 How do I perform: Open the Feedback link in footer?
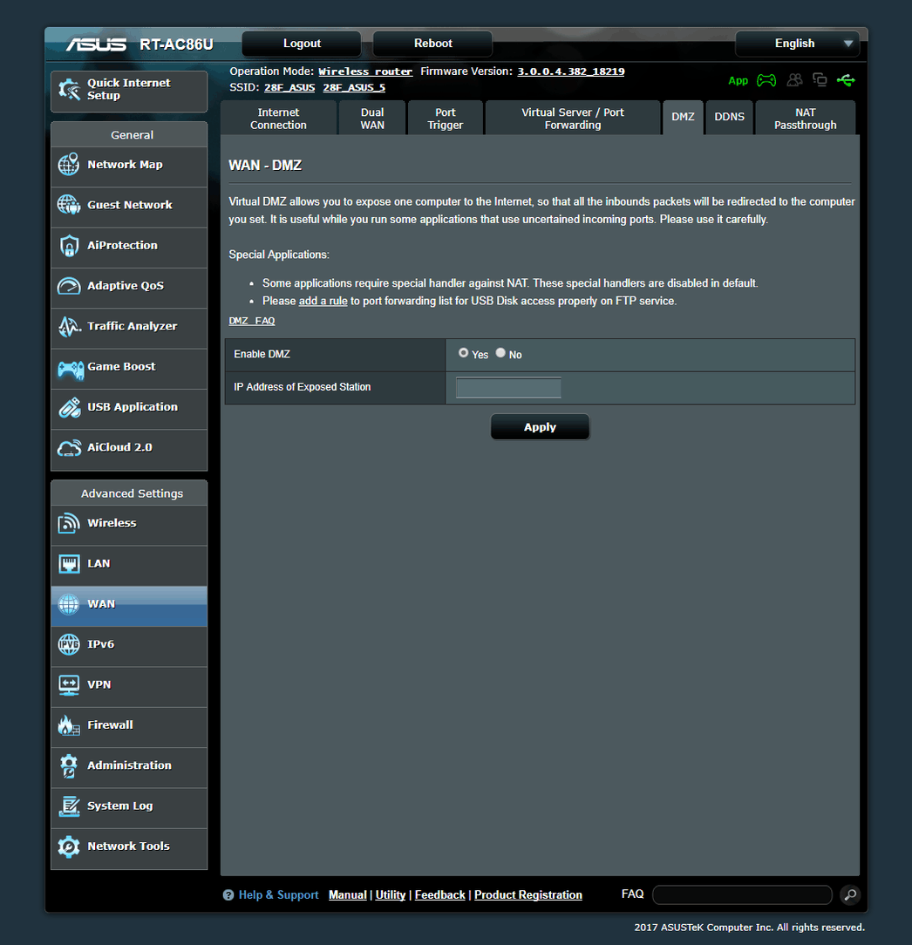click(x=439, y=895)
